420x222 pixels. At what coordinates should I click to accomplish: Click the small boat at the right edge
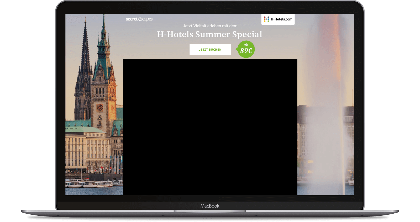tap(351, 181)
